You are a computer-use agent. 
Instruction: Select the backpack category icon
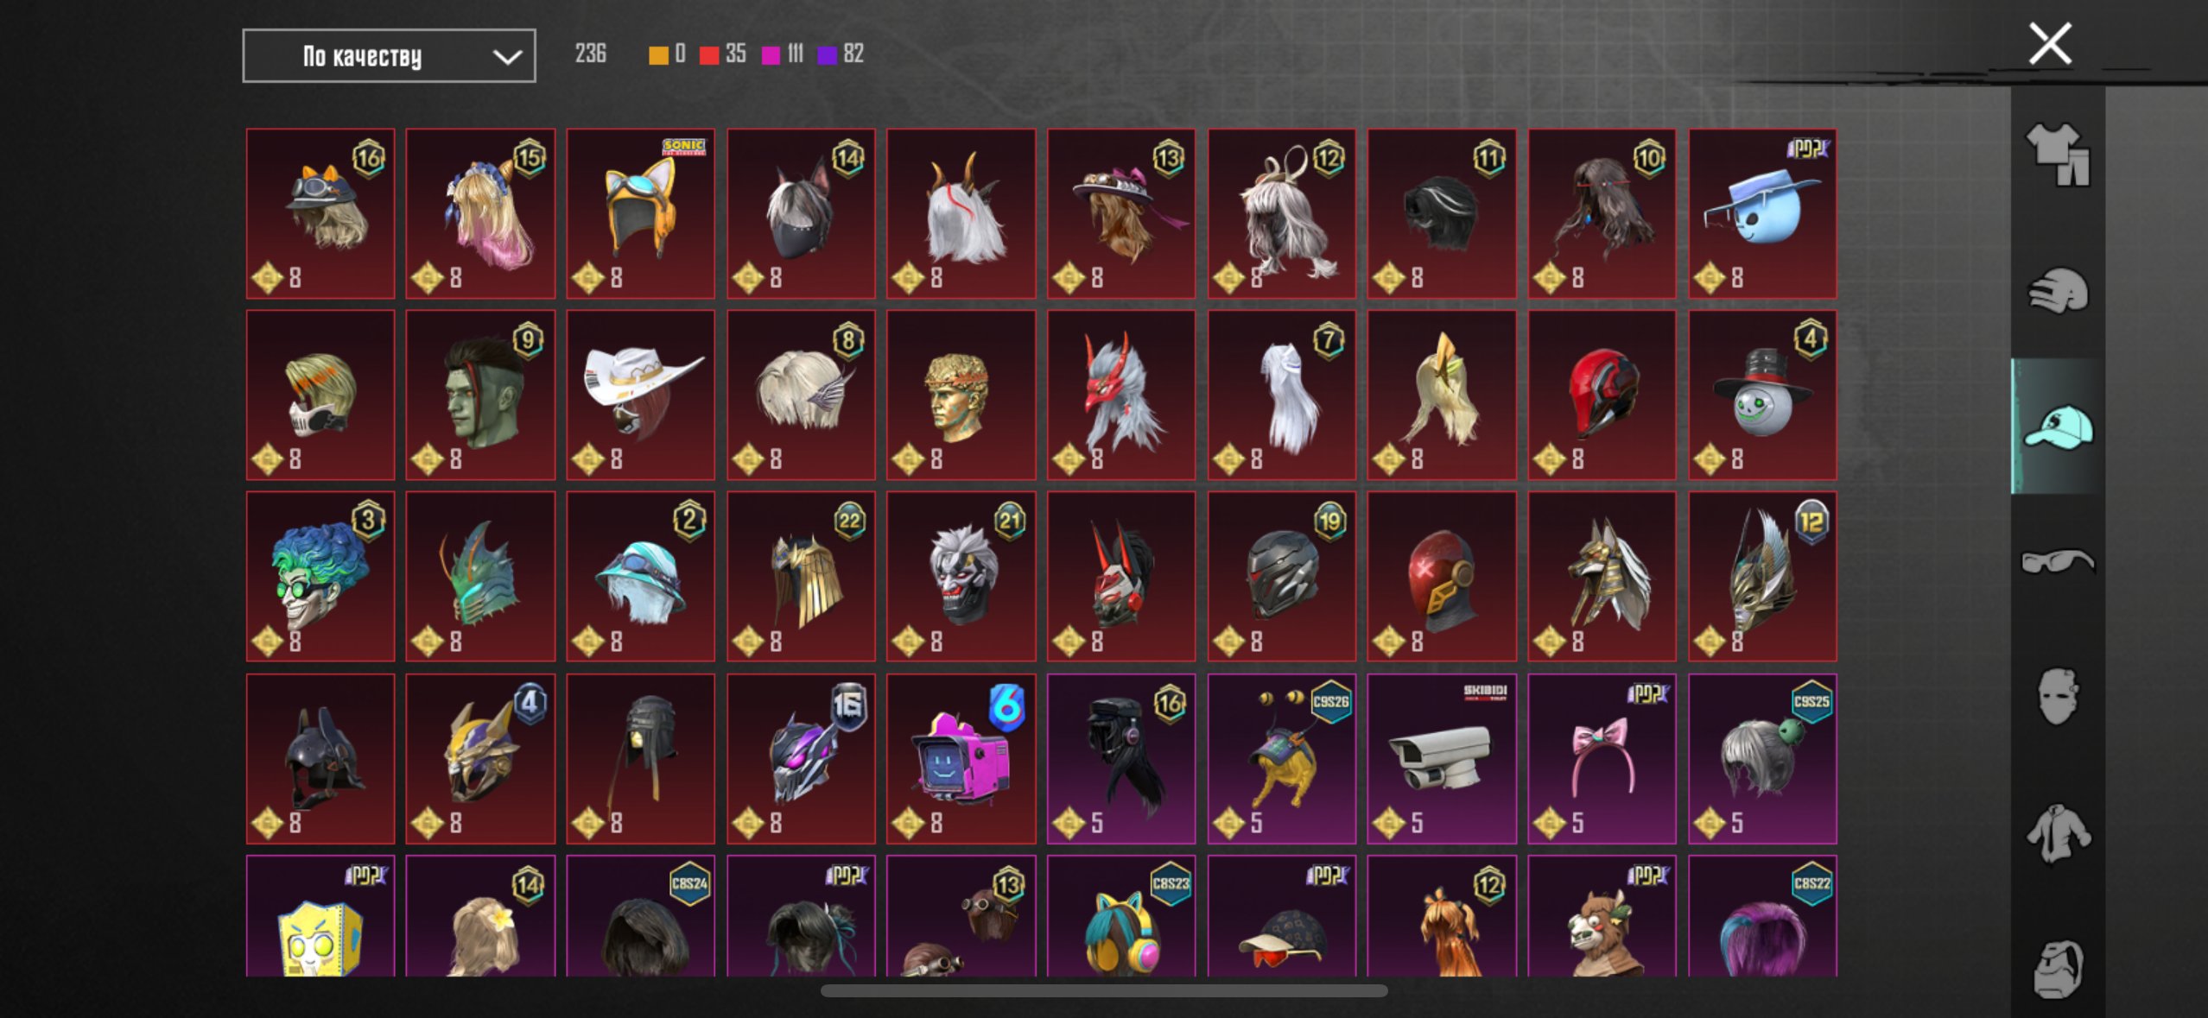coord(2058,969)
